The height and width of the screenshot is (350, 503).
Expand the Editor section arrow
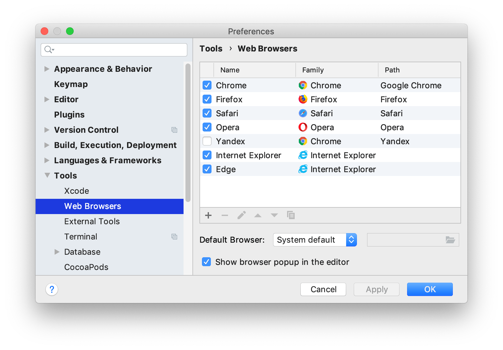[47, 99]
